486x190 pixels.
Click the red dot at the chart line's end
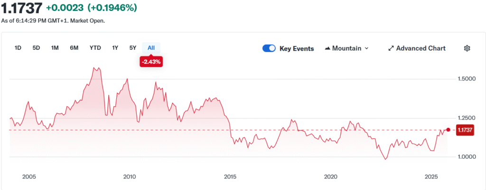click(448, 130)
